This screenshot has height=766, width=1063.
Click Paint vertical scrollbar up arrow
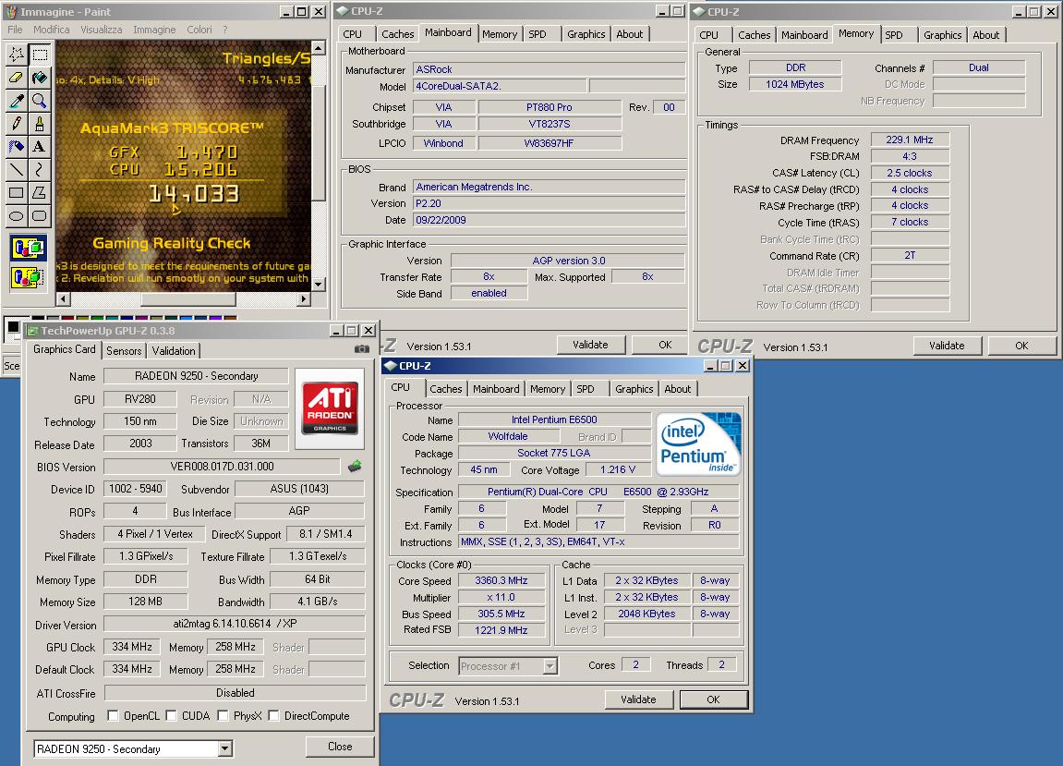tap(318, 48)
